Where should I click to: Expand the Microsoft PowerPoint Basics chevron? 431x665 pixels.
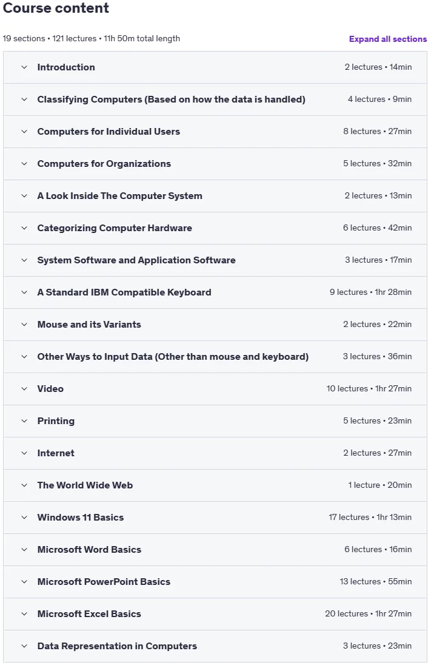(x=24, y=581)
